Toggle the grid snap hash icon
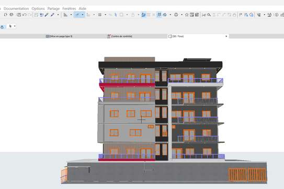Screen dimensions: 284x189 click(100, 15)
